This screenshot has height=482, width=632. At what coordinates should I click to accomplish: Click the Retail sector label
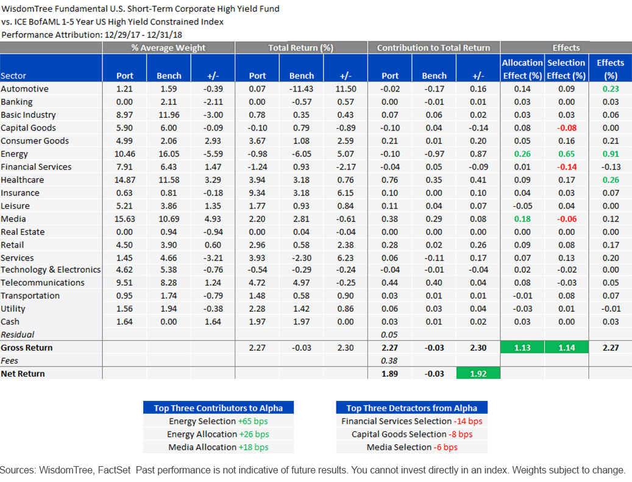[12, 245]
